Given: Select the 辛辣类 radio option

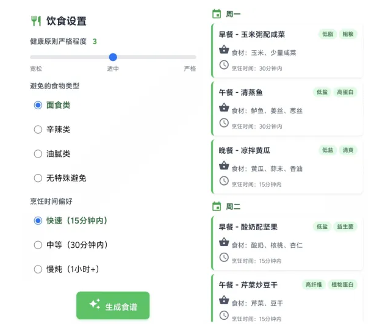Looking at the screenshot, I should click(38, 129).
